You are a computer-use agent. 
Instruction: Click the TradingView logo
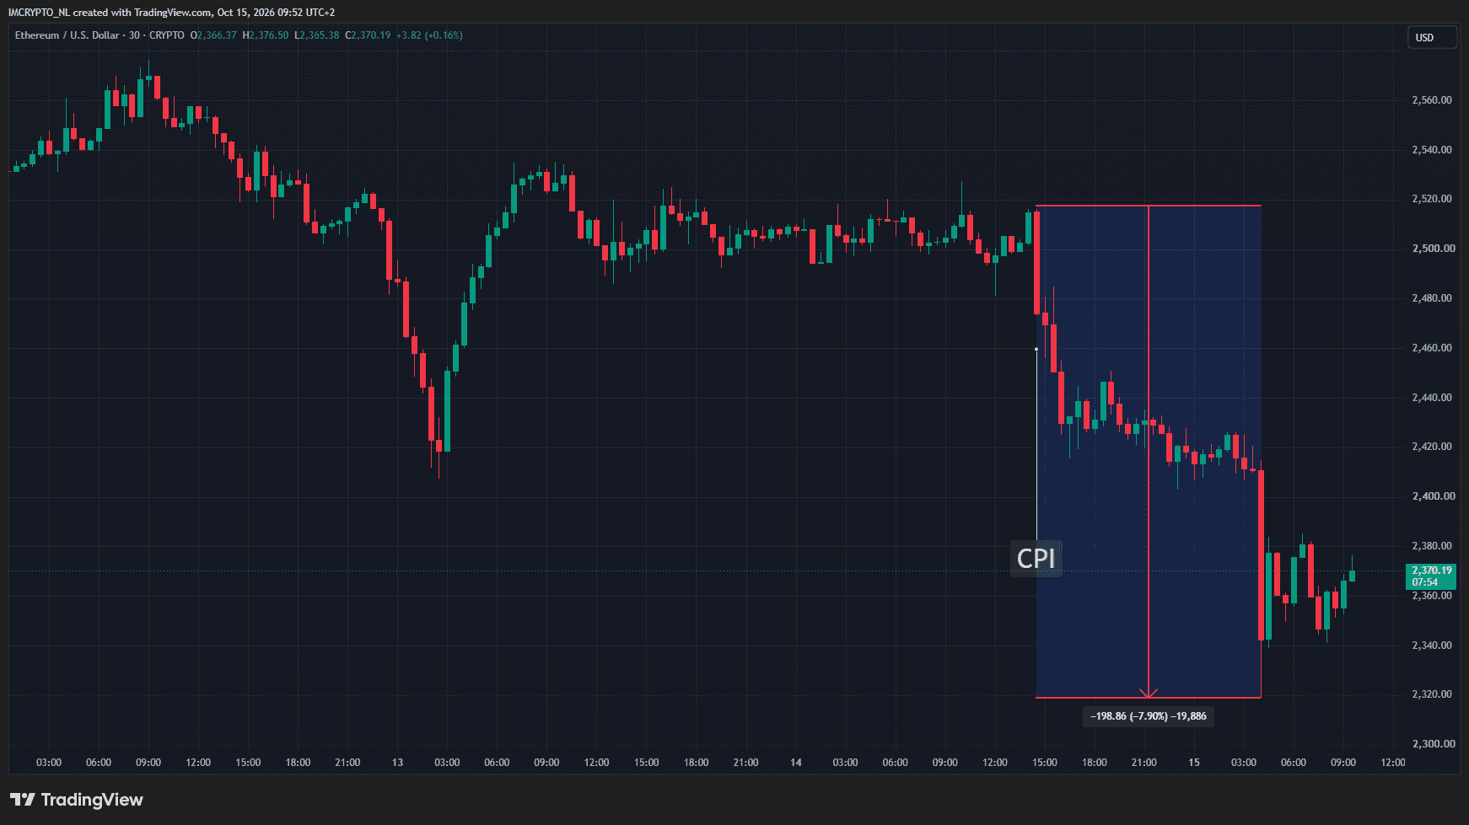pos(77,800)
